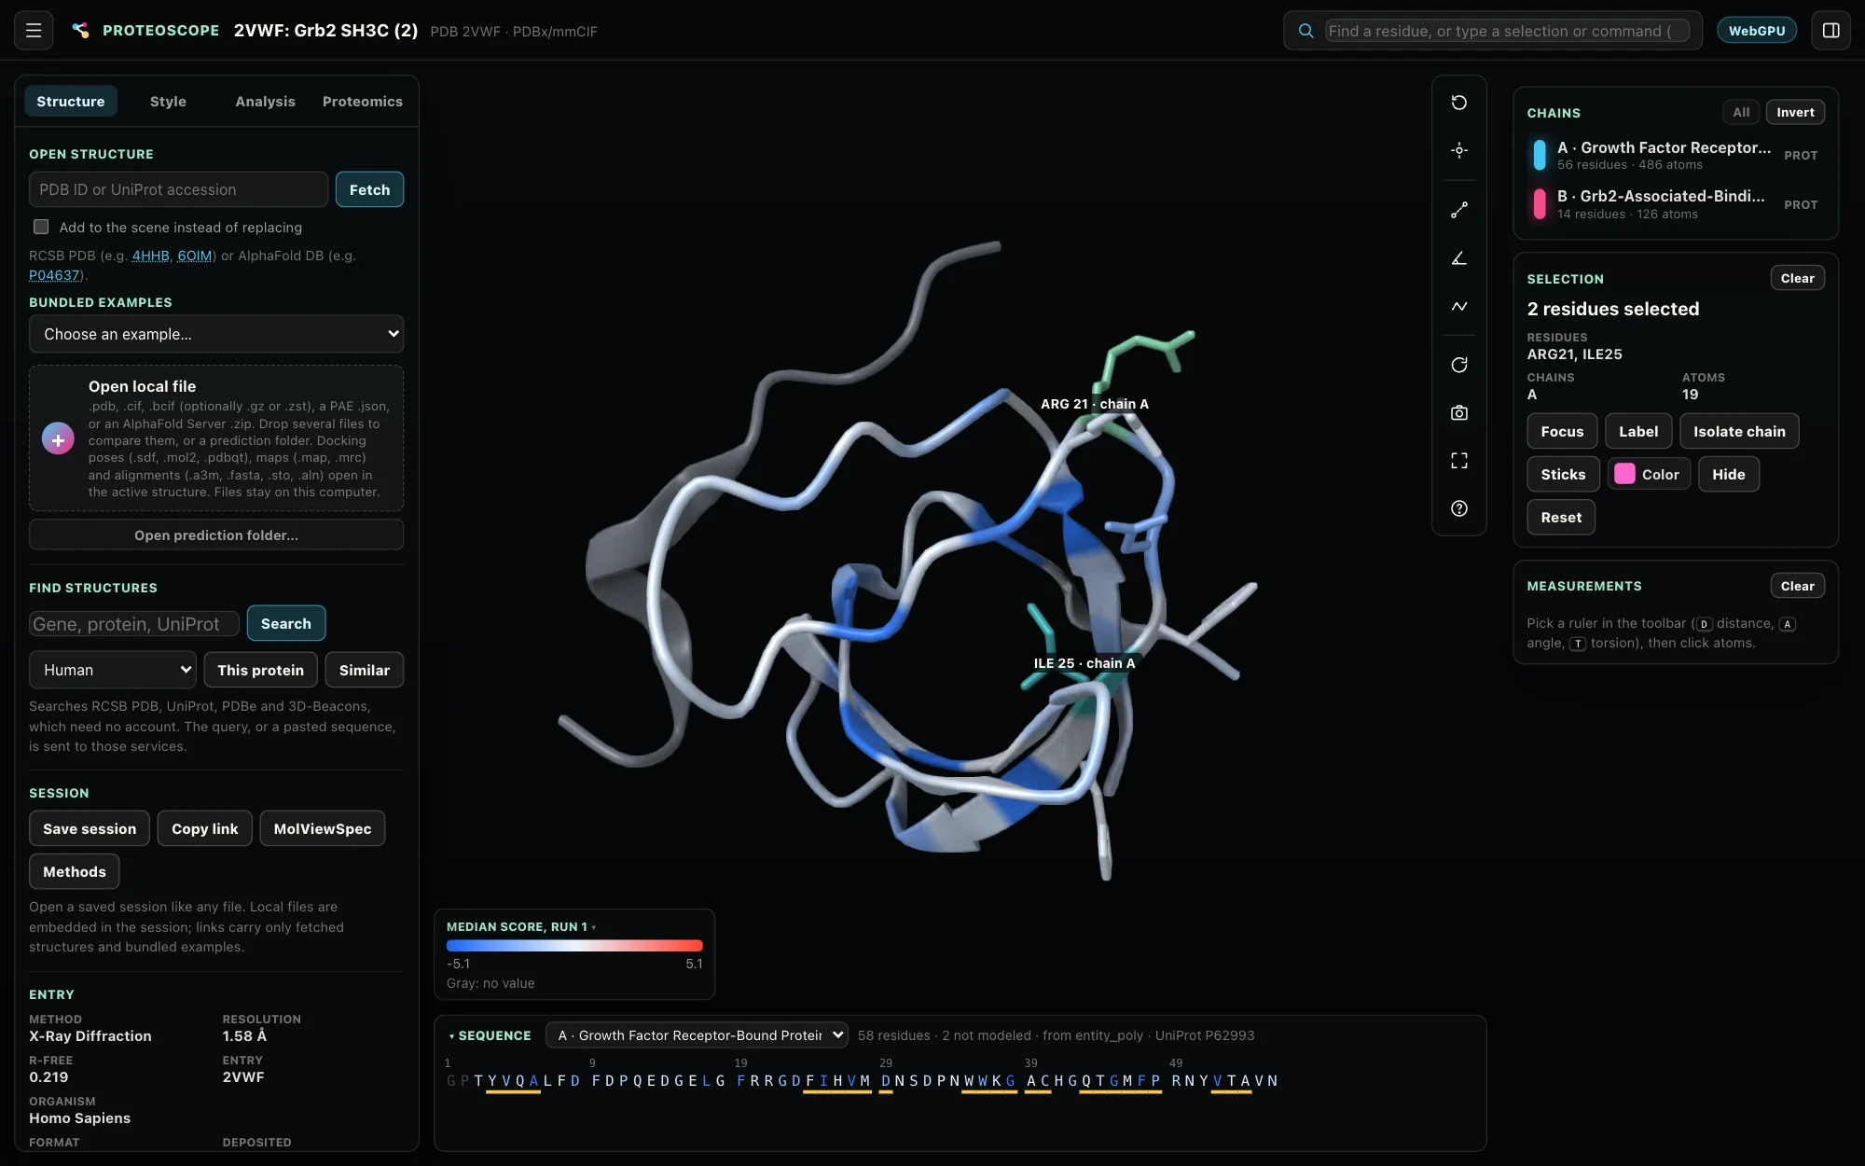Open the 'Choose an example...' dropdown

click(x=216, y=334)
